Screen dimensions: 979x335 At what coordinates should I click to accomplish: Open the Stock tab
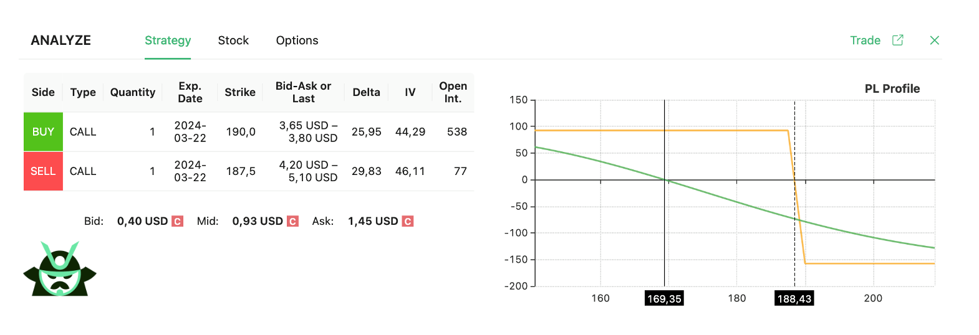[x=233, y=40]
